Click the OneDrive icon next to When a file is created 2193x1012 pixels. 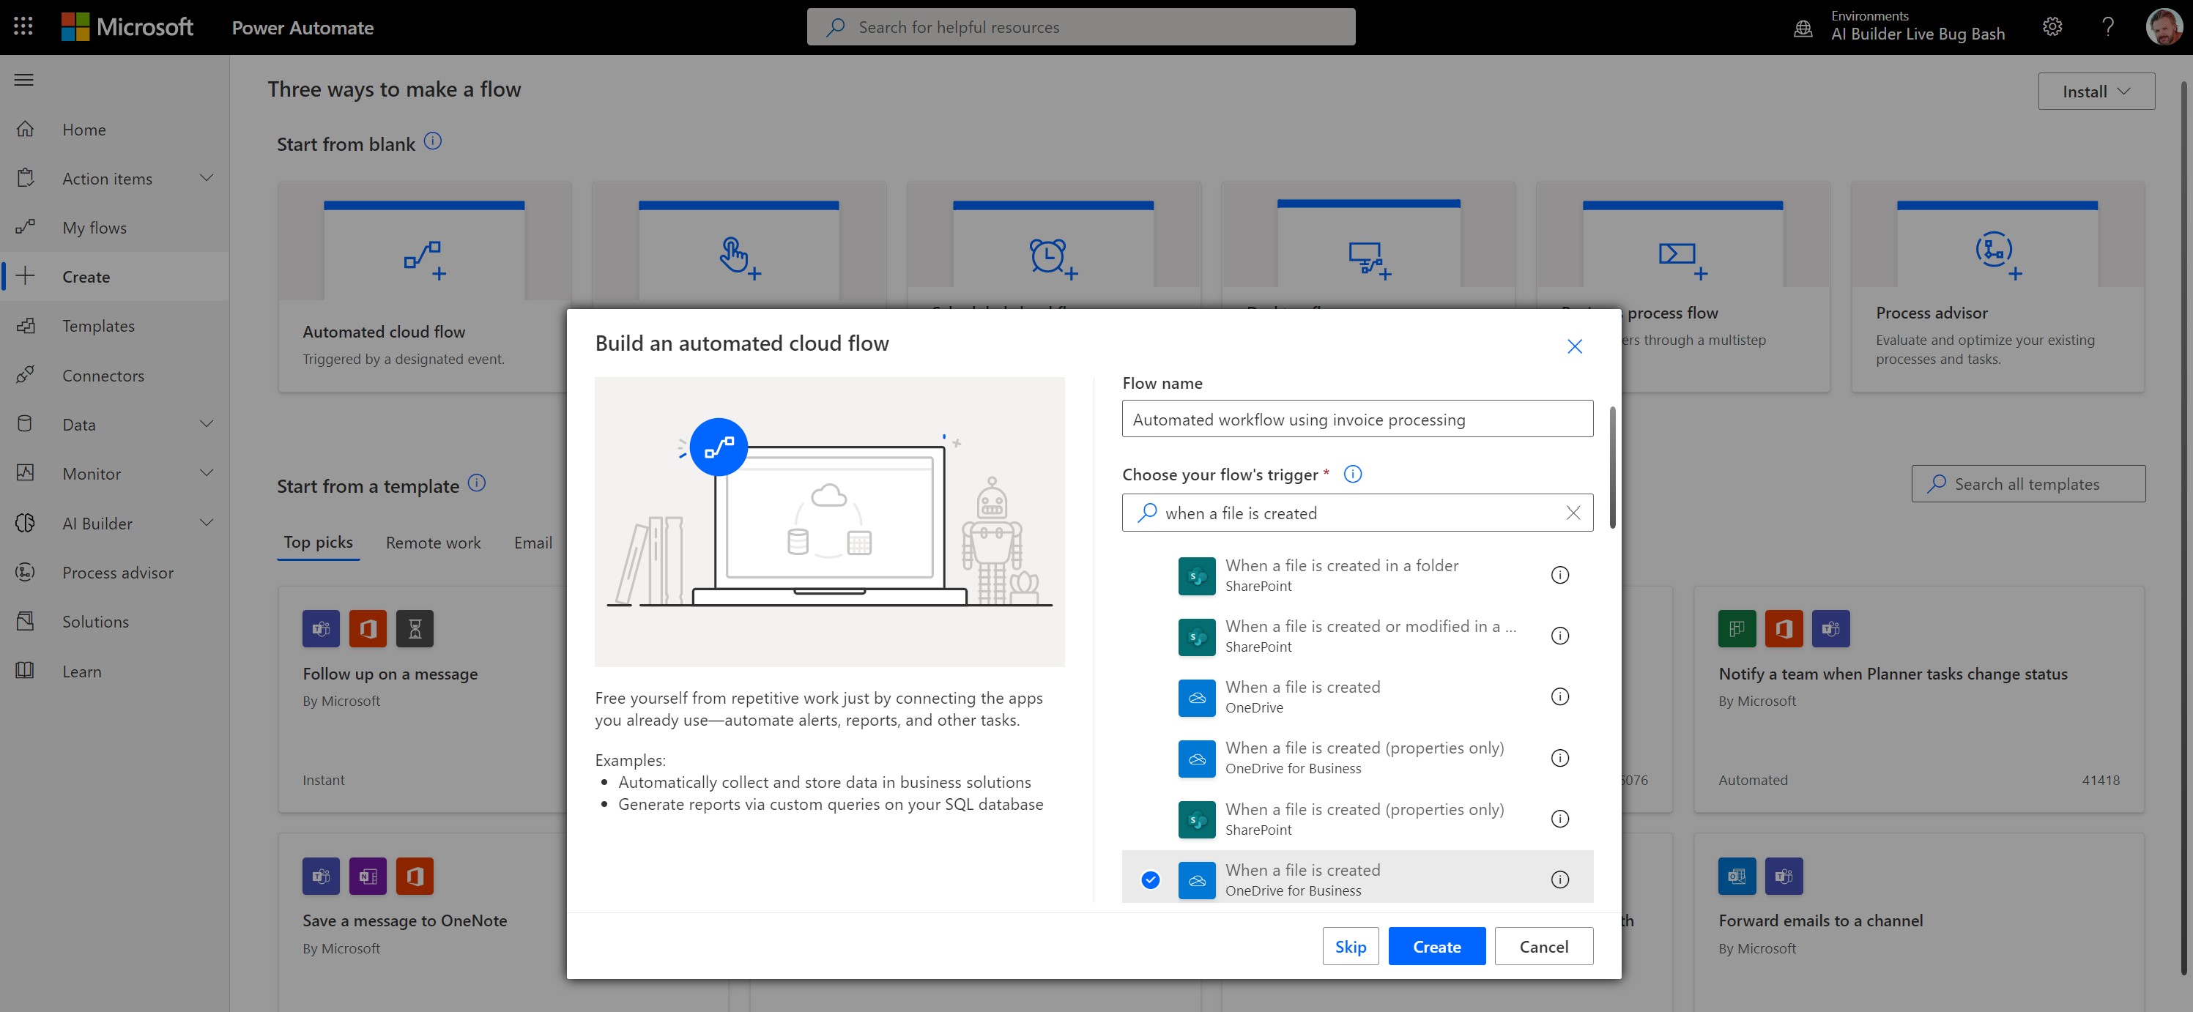click(x=1197, y=697)
